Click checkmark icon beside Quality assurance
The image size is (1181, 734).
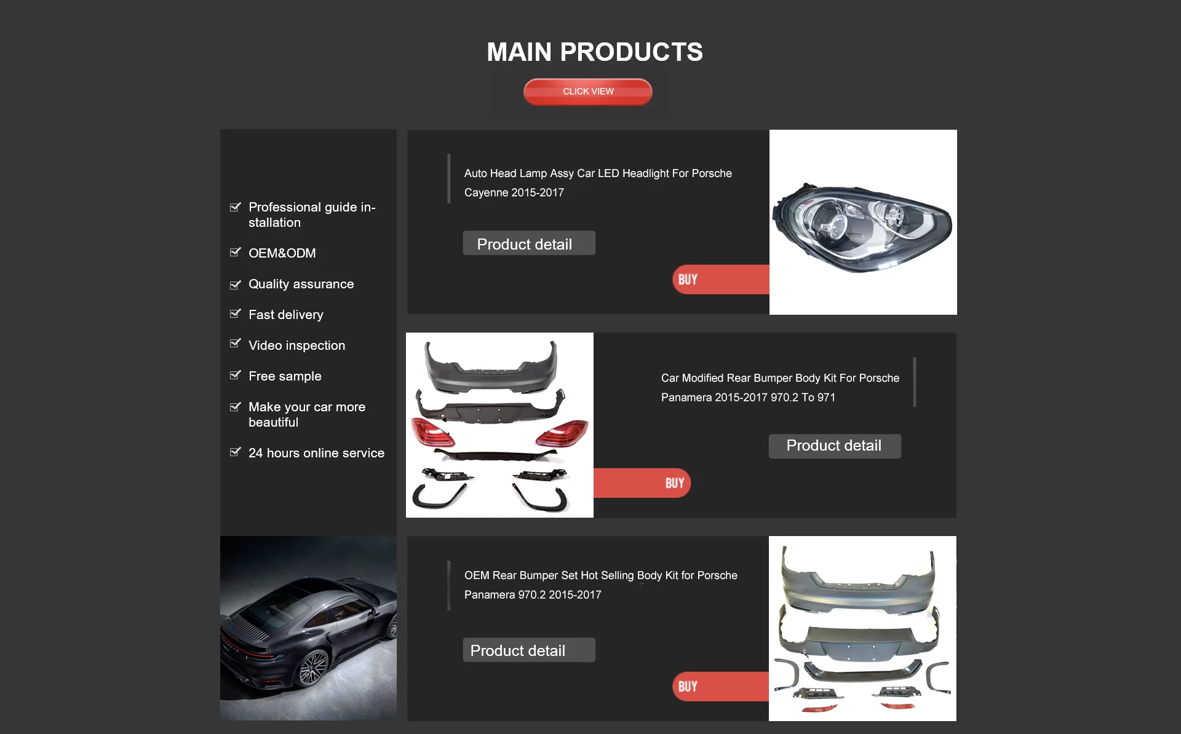235,285
